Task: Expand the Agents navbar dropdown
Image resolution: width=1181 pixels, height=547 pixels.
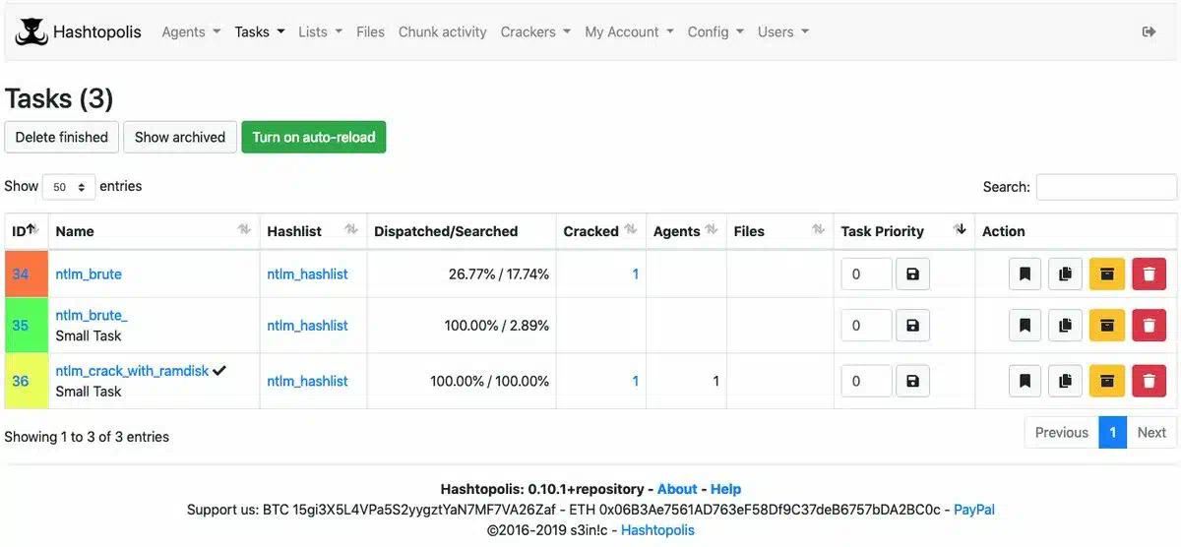Action: (191, 31)
